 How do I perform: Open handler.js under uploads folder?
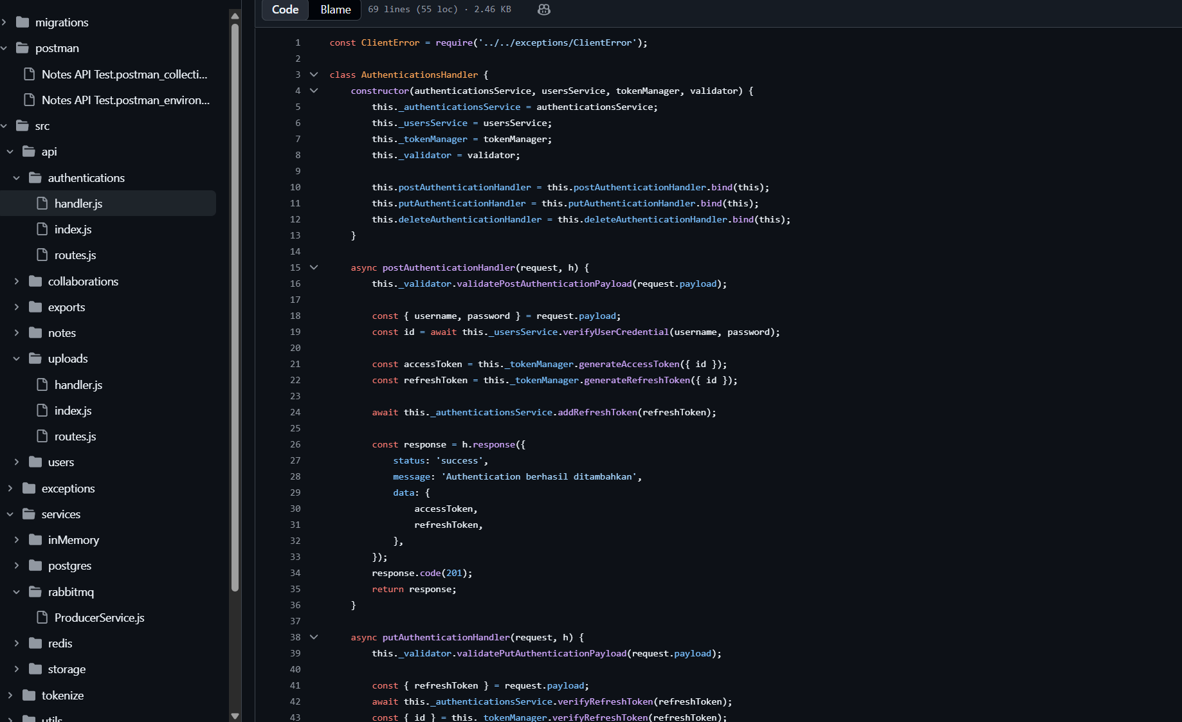(x=78, y=385)
